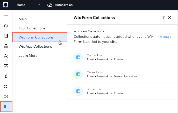The height and width of the screenshot is (113, 178).
Task: Click the Order form collection icon
Action: coord(78,74)
